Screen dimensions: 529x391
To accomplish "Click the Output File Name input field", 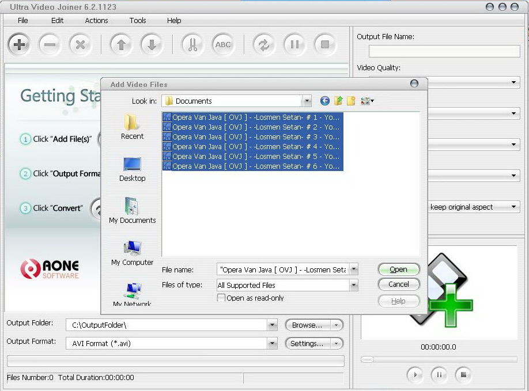I will (444, 52).
